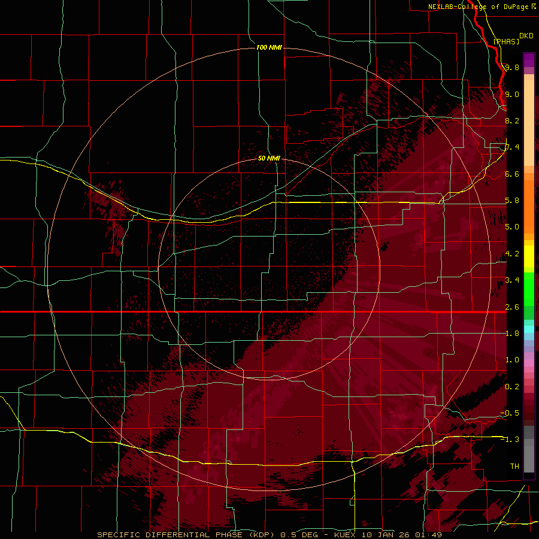
Task: Click the 5.0 scale value
Action: pyautogui.click(x=512, y=227)
